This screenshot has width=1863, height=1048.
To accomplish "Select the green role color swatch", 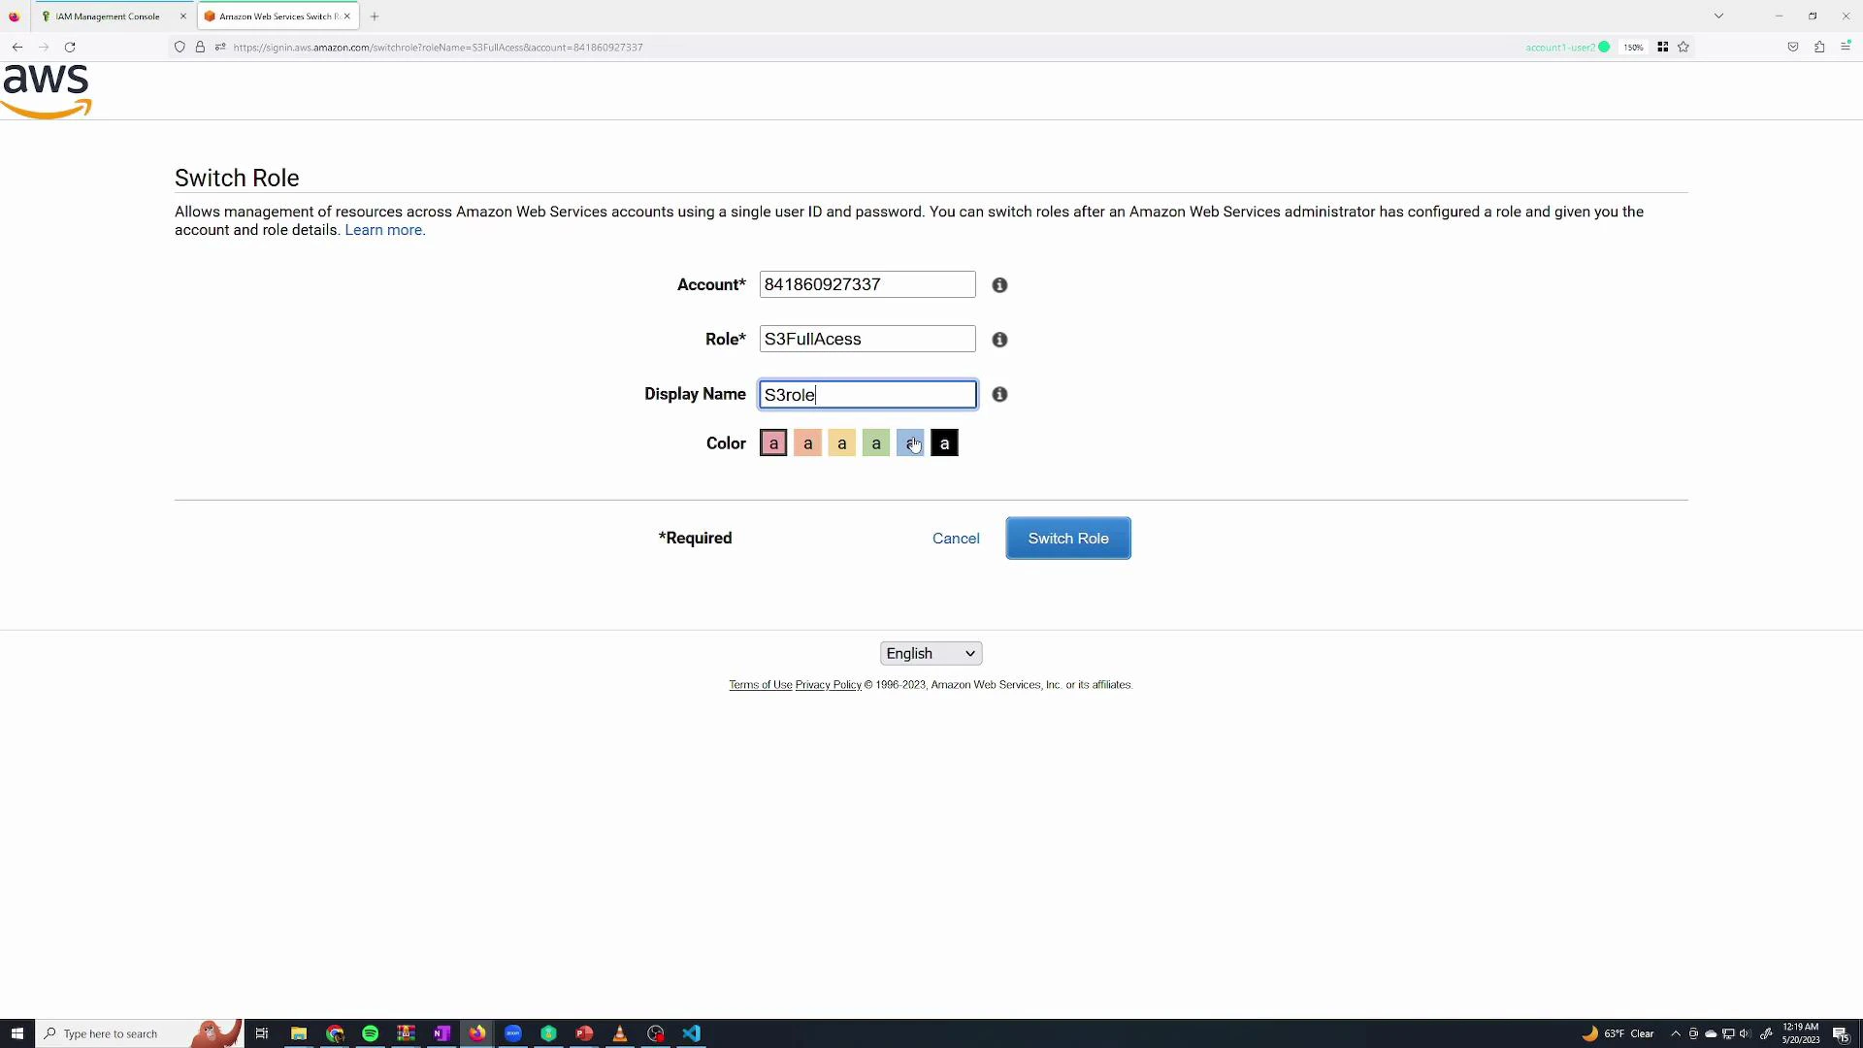I will click(874, 442).
